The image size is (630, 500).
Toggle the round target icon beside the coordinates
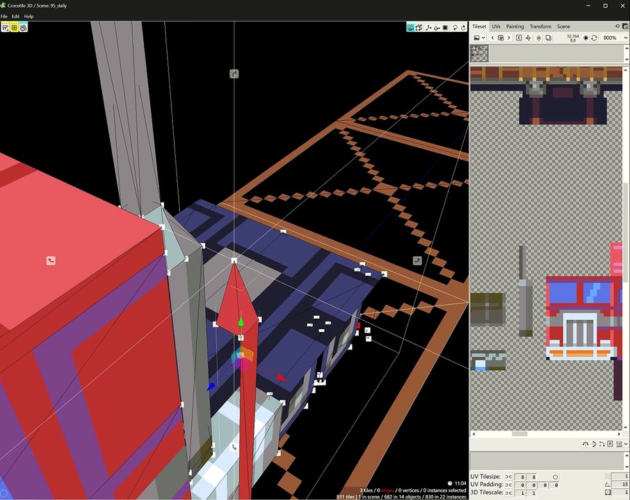tap(585, 37)
